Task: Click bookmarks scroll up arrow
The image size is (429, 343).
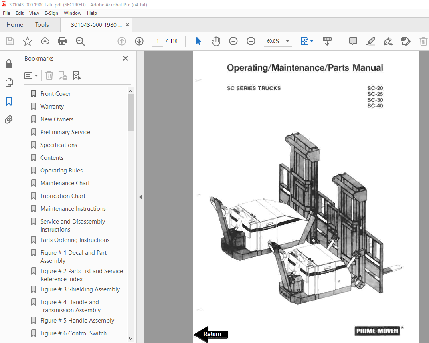Action: tap(130, 91)
